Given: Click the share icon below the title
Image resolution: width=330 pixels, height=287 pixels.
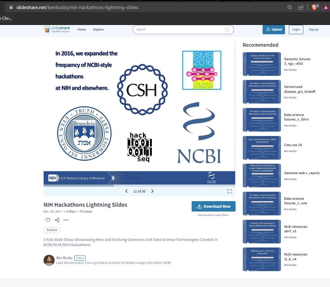Looking at the screenshot, I should click(x=57, y=220).
